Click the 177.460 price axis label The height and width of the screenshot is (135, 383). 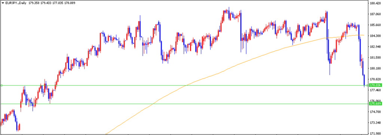tap(376, 90)
